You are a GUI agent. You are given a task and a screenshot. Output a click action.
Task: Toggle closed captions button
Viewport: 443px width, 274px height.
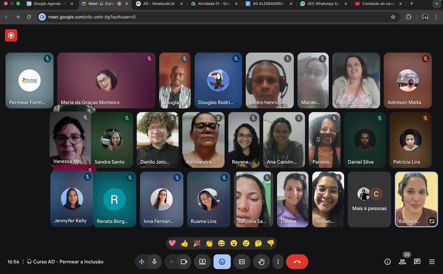[242, 261]
